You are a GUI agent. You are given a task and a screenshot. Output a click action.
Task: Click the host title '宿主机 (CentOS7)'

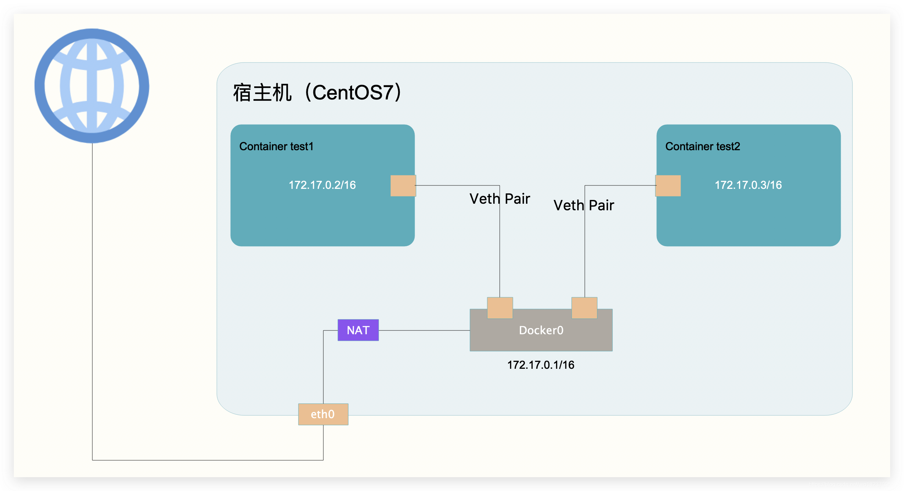pos(317,93)
